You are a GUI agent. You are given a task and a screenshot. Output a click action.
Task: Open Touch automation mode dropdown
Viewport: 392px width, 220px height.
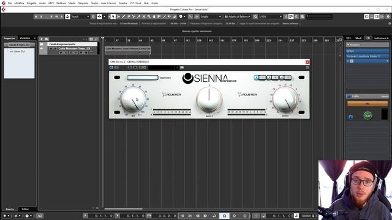tap(80, 16)
